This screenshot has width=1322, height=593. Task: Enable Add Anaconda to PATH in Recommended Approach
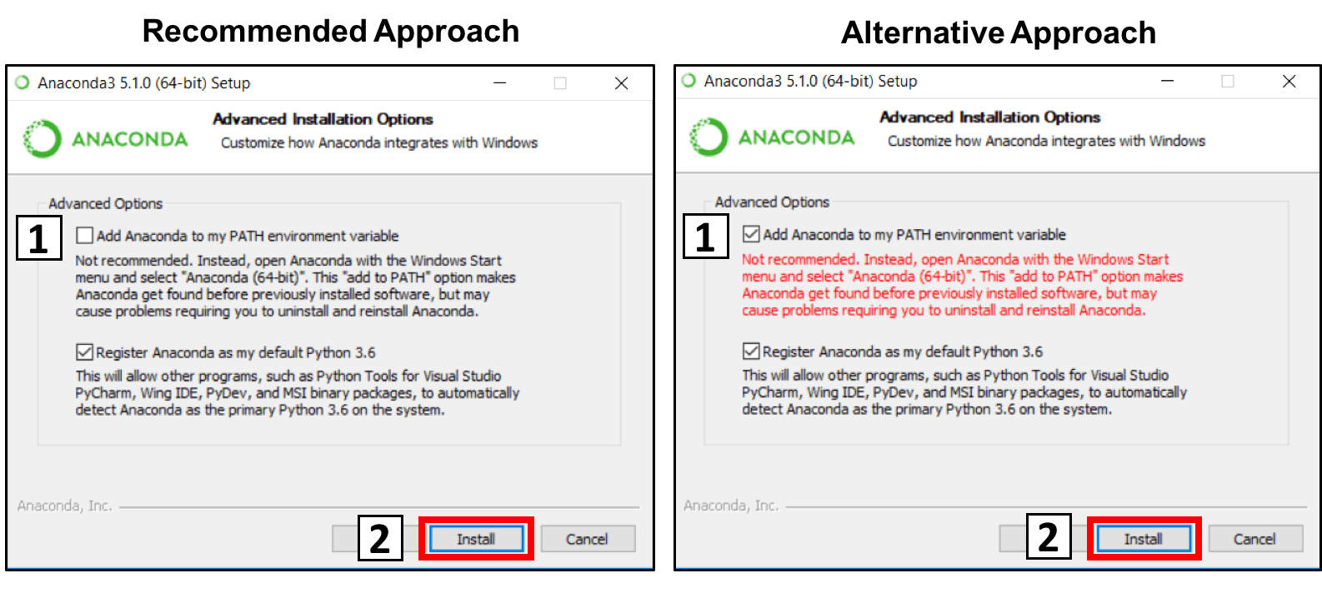coord(84,236)
